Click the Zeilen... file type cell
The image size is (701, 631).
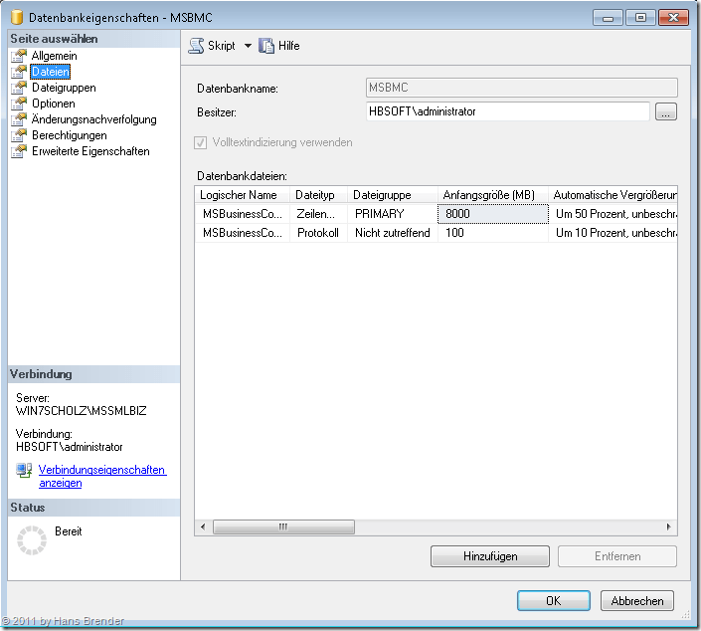[x=319, y=214]
